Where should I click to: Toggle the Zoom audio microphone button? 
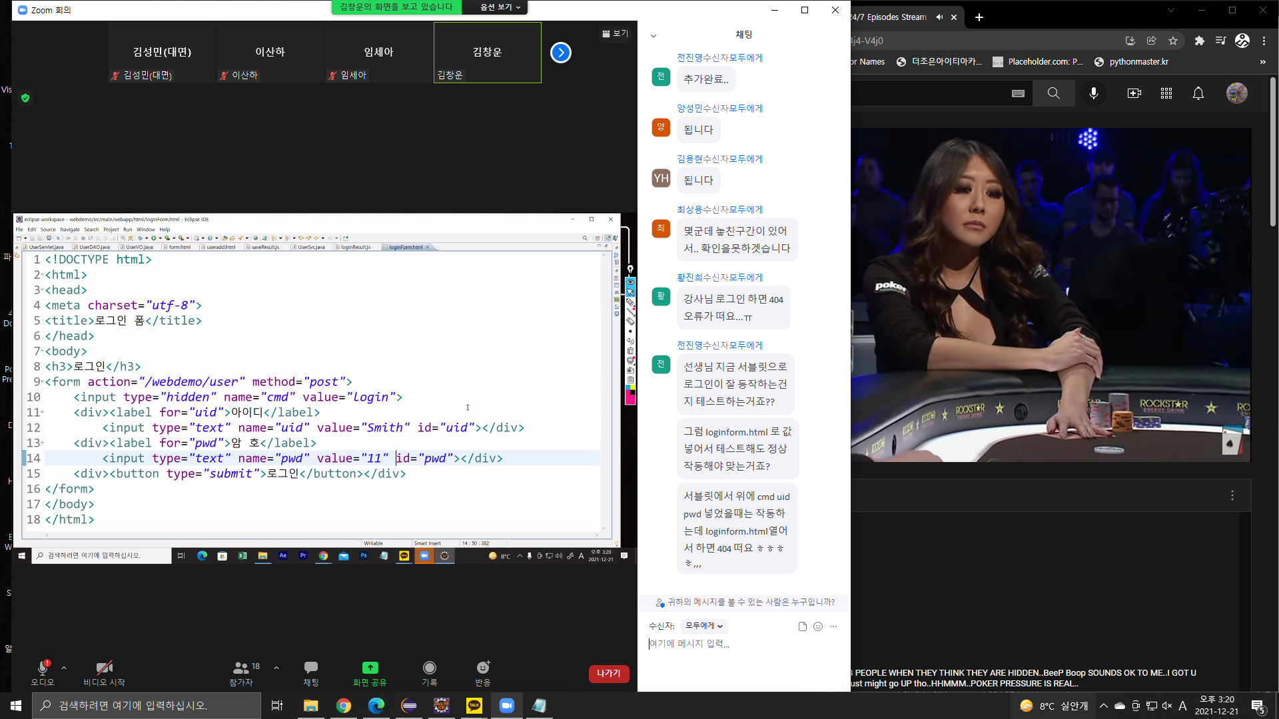(x=43, y=668)
